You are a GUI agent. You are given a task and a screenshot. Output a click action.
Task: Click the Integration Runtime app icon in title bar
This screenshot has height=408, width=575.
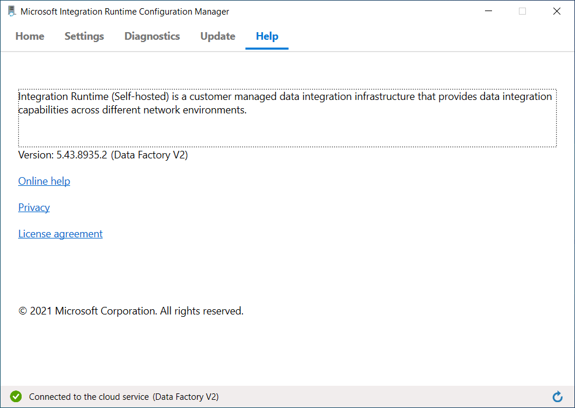(12, 11)
